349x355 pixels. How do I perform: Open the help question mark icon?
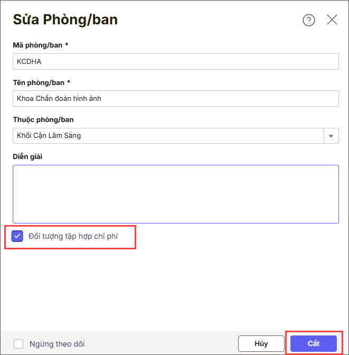tap(308, 20)
